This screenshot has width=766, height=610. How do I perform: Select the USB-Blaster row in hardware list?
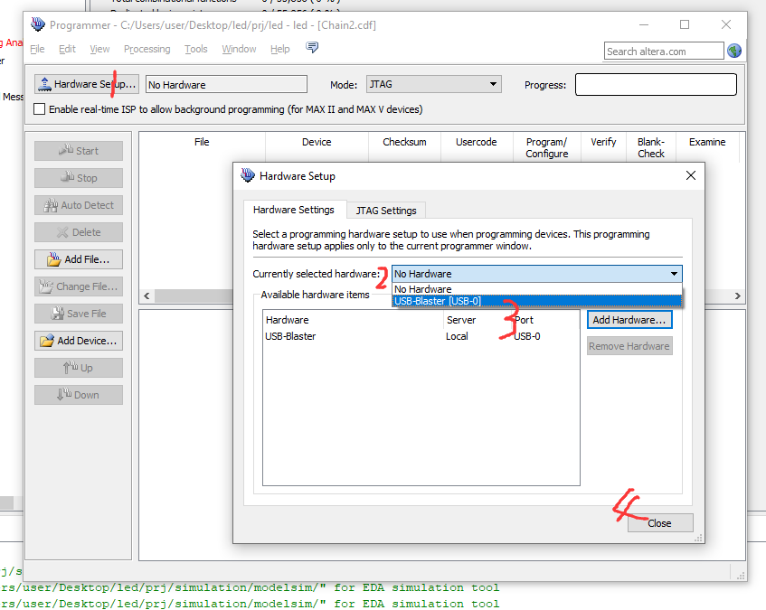coord(421,336)
